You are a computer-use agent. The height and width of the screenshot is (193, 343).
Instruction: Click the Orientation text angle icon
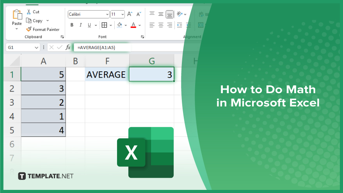pos(179,14)
